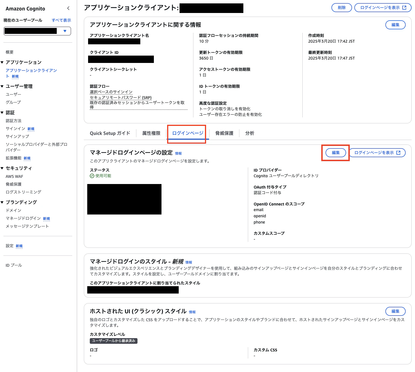Screen dimensions: 415x372
Task: Open the current user pool dropdown
Action: point(37,31)
